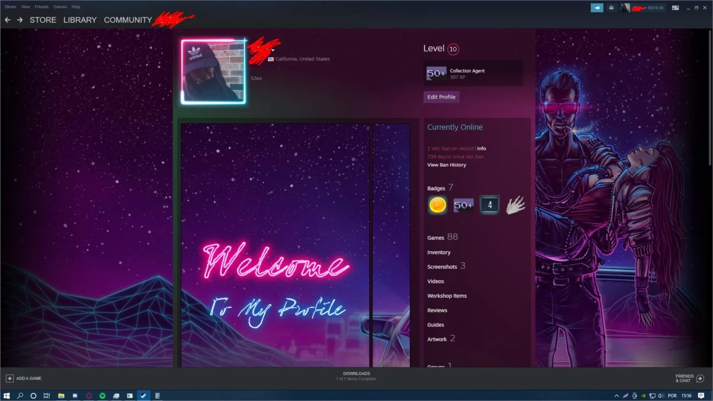
Task: Open the Games menu
Action: click(x=60, y=7)
